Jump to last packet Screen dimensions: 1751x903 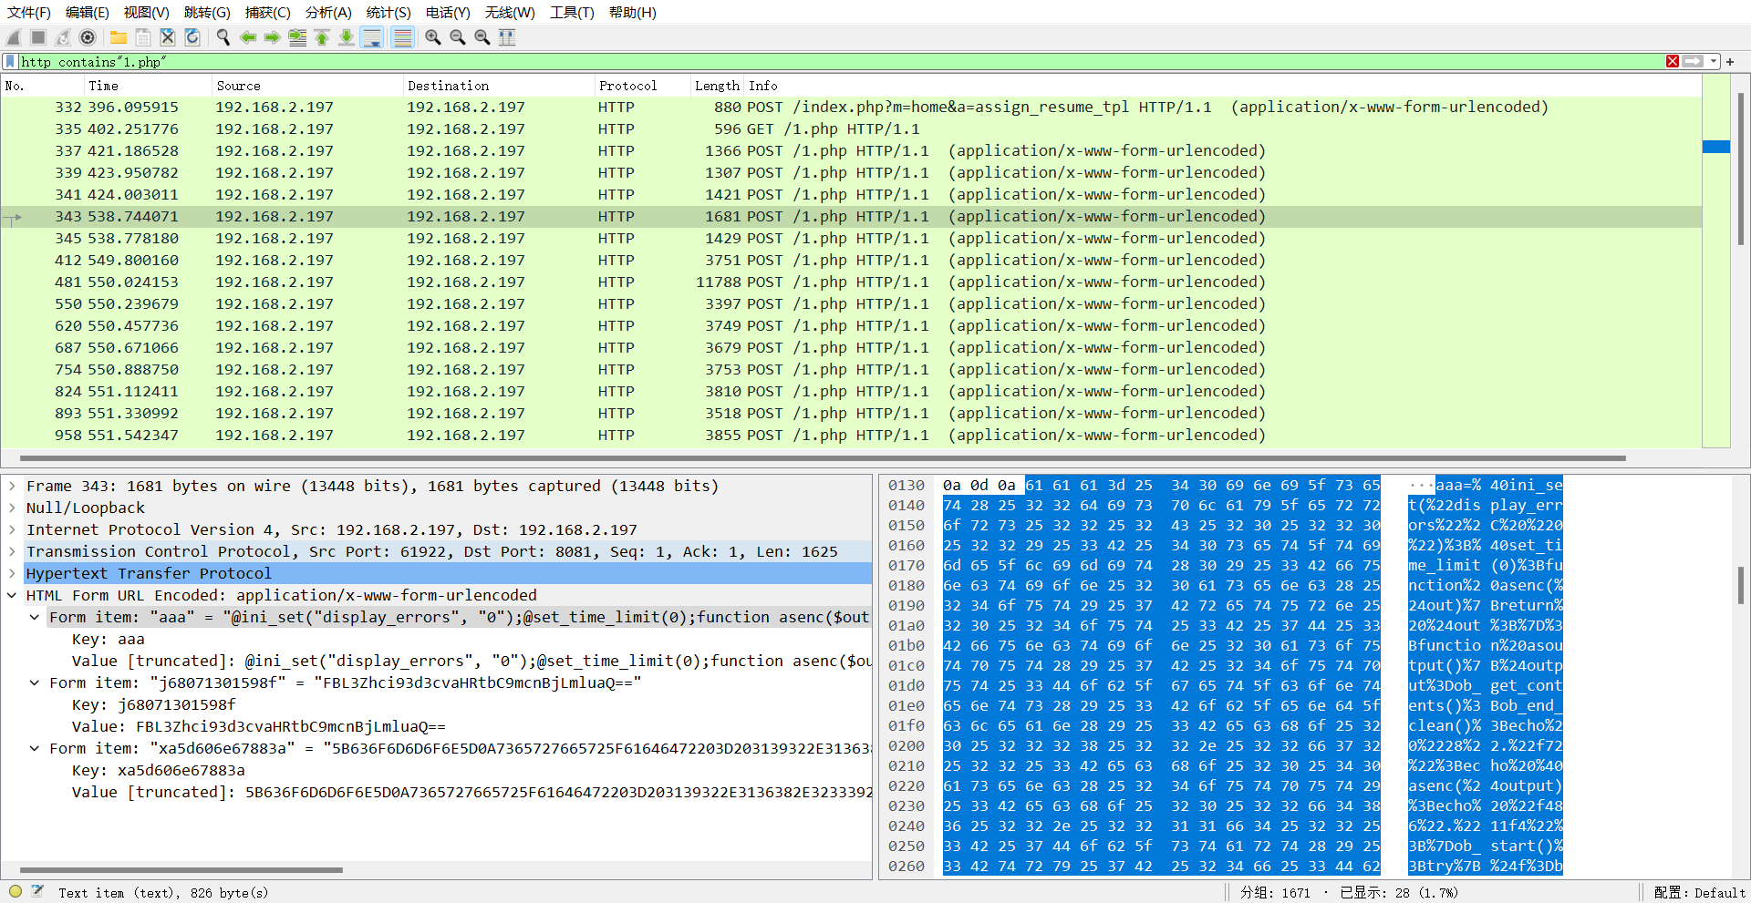pos(347,37)
